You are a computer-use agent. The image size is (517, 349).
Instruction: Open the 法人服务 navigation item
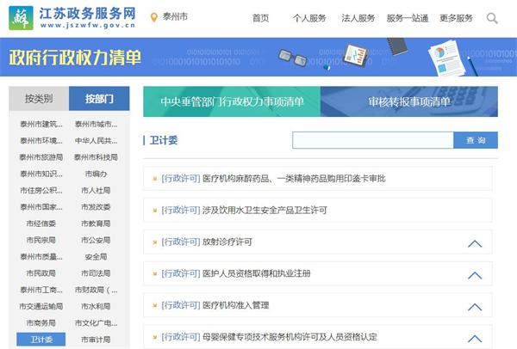pos(358,18)
